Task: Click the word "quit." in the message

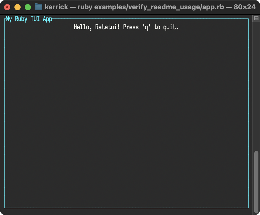Action: point(171,27)
